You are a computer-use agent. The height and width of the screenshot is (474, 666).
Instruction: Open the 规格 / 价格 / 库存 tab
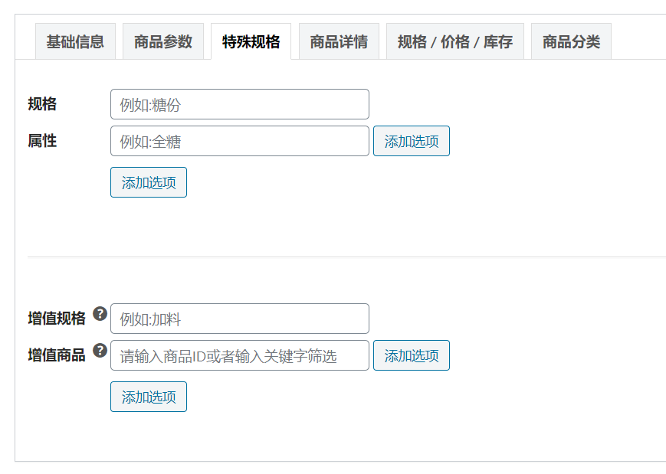click(455, 41)
